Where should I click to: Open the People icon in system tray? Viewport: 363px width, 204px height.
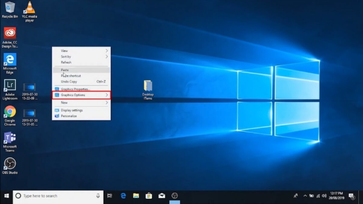(x=296, y=196)
